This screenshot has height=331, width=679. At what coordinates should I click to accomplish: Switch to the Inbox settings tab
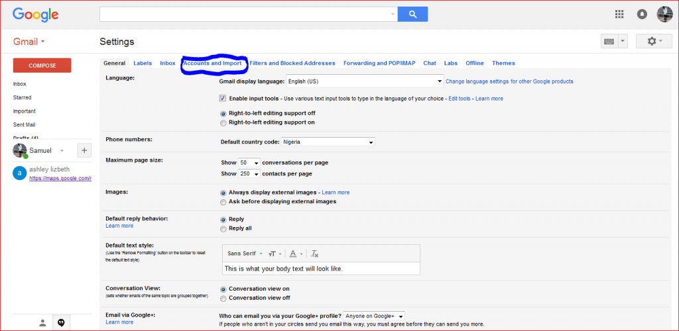(x=168, y=63)
